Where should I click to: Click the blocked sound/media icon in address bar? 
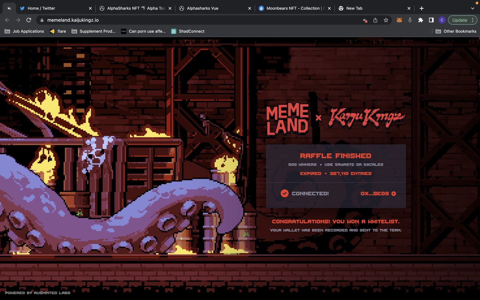(365, 20)
